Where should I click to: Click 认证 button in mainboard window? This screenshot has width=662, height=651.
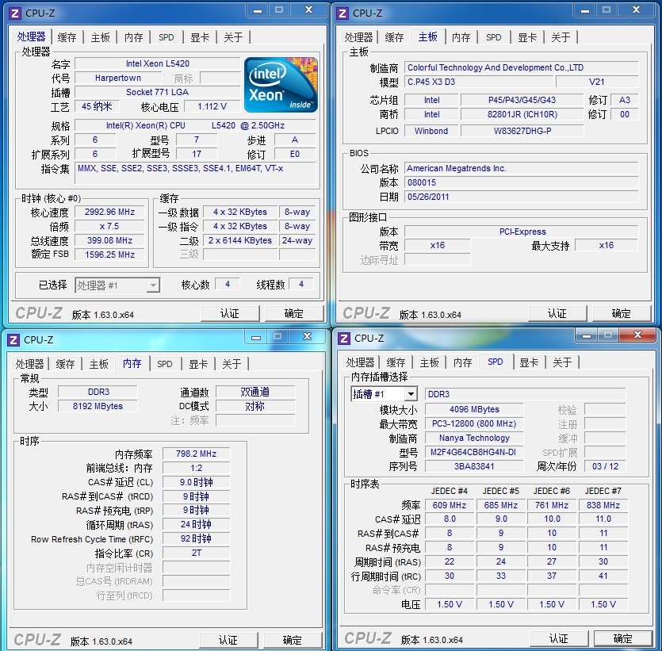[x=557, y=314]
